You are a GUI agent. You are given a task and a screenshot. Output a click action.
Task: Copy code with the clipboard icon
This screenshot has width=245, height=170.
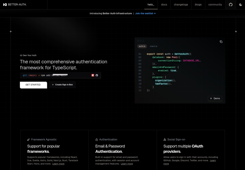click(x=221, y=42)
